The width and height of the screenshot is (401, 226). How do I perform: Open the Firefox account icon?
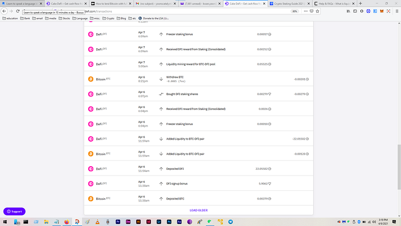coord(361,11)
